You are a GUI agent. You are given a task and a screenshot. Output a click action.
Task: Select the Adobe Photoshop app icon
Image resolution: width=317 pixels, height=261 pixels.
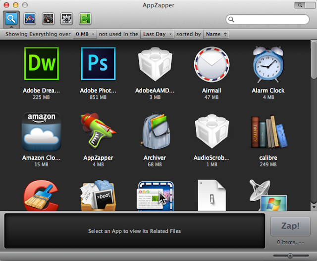[x=98, y=64]
